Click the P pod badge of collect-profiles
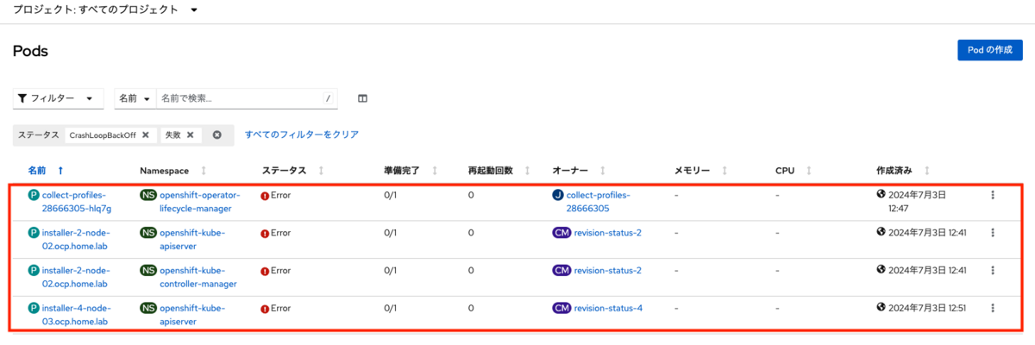The image size is (1035, 345). [34, 195]
